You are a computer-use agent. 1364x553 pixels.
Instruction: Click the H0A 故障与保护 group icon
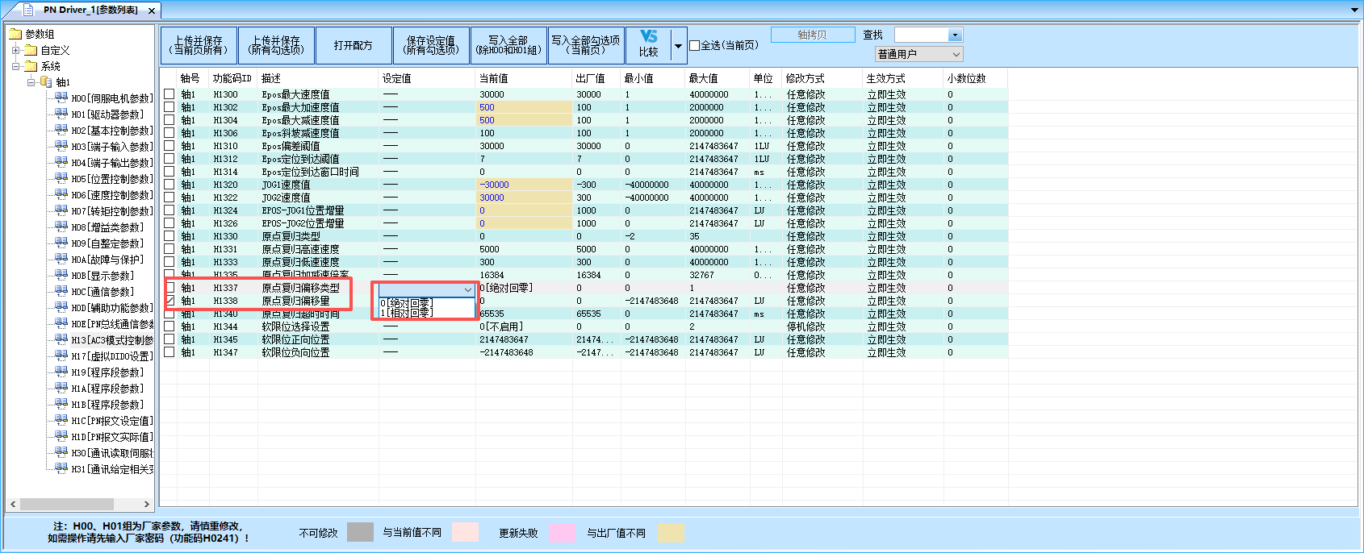[61, 258]
